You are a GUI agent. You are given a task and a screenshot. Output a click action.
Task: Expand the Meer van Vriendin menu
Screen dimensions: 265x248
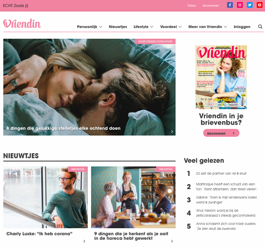point(208,27)
